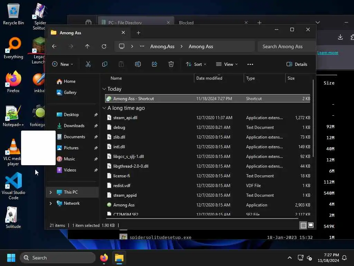This screenshot has width=354, height=266.
Task: Open the See more three-dots toolbar menu
Action: (x=250, y=64)
